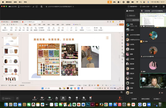166x108 pixels.
Task: Launch Illustrator from the Dock
Action: click(97, 104)
